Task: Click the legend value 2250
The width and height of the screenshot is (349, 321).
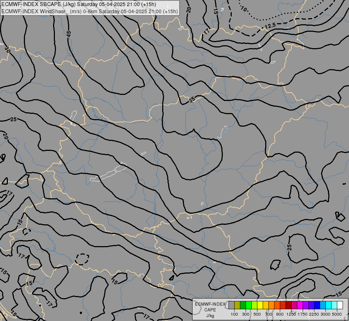Action: pyautogui.click(x=314, y=314)
